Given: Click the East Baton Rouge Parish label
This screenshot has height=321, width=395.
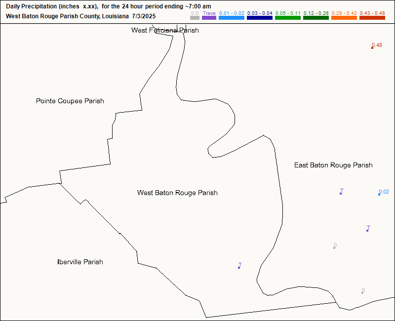Looking at the screenshot, I should (333, 165).
